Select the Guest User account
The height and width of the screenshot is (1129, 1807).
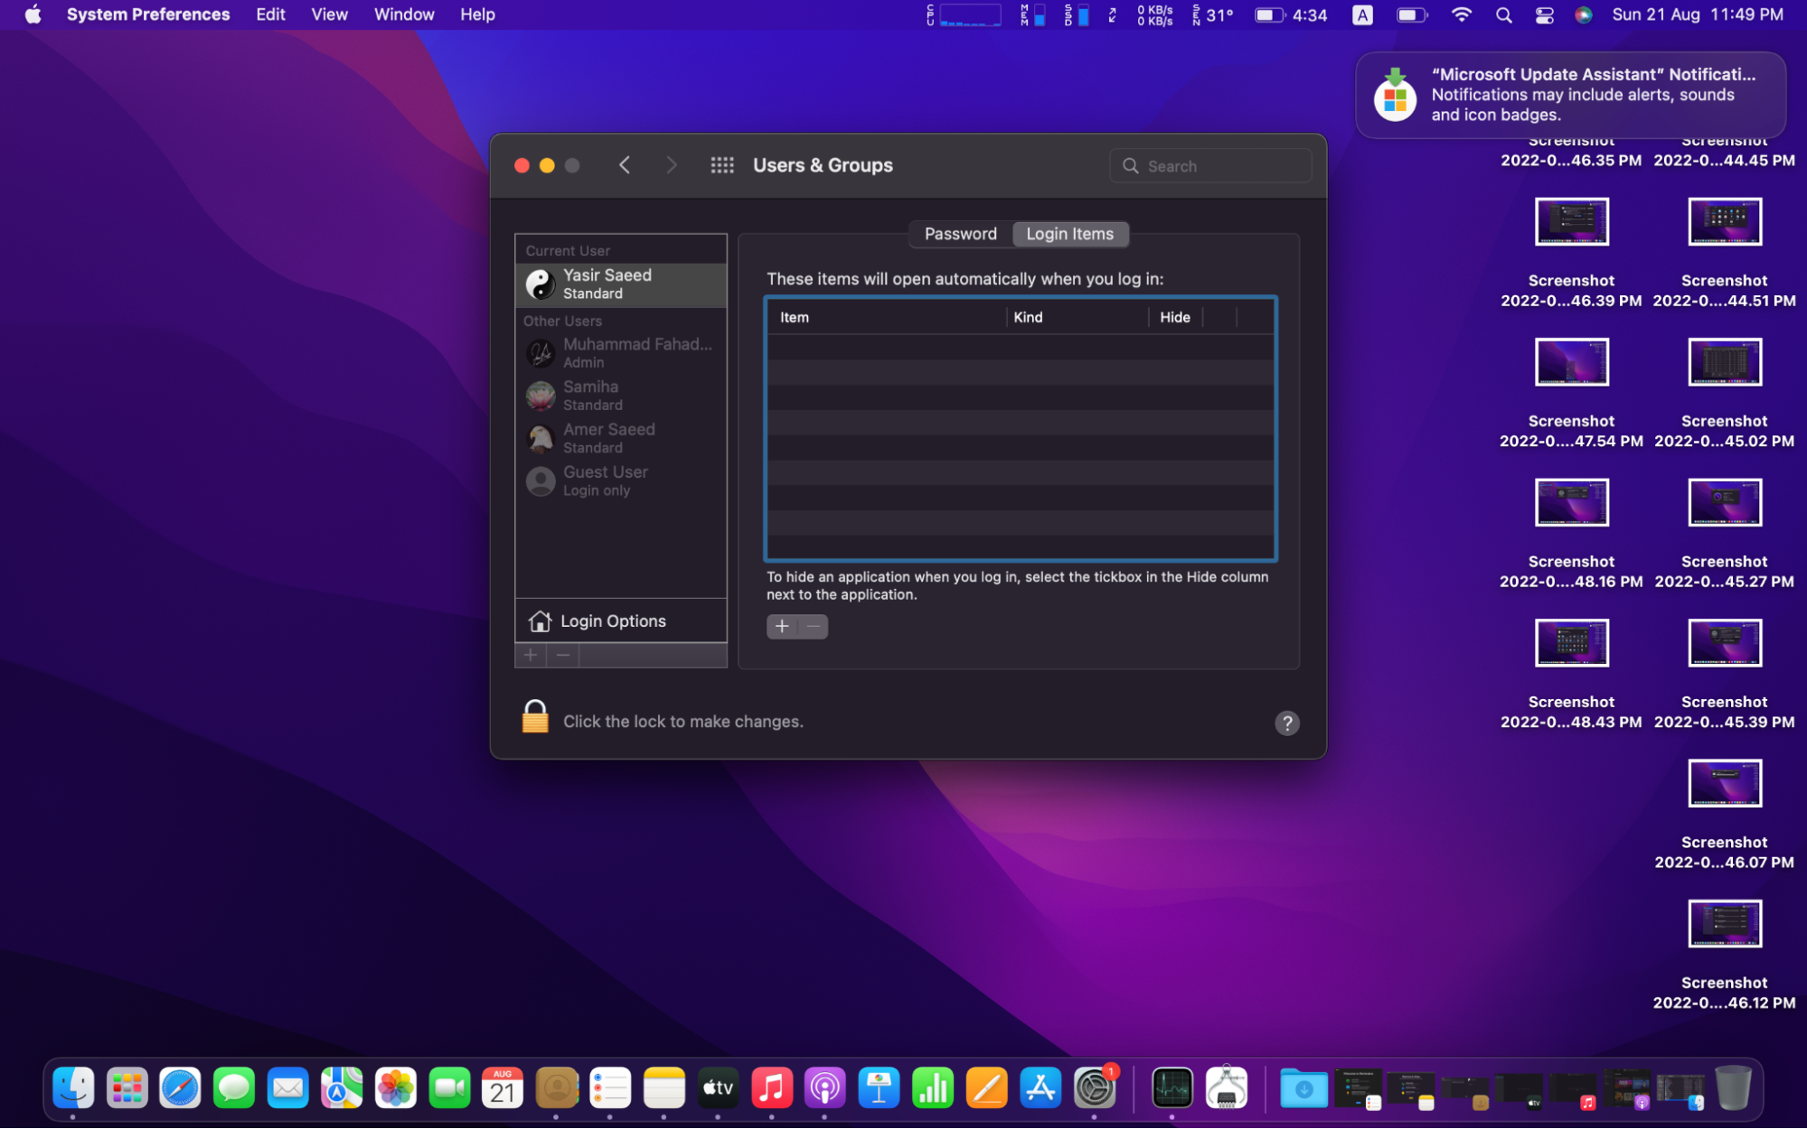620,481
